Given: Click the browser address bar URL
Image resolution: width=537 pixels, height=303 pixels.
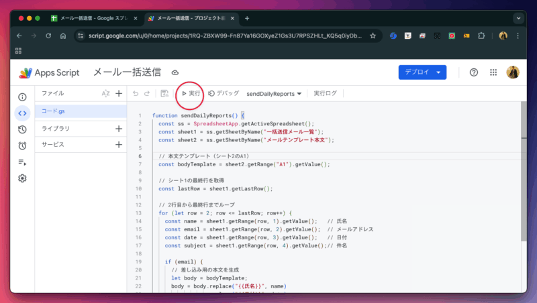Looking at the screenshot, I should tap(225, 36).
